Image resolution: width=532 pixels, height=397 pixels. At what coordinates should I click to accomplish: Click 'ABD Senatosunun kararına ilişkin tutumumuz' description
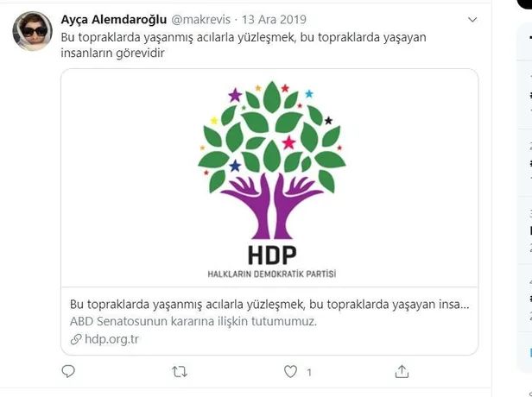point(193,321)
